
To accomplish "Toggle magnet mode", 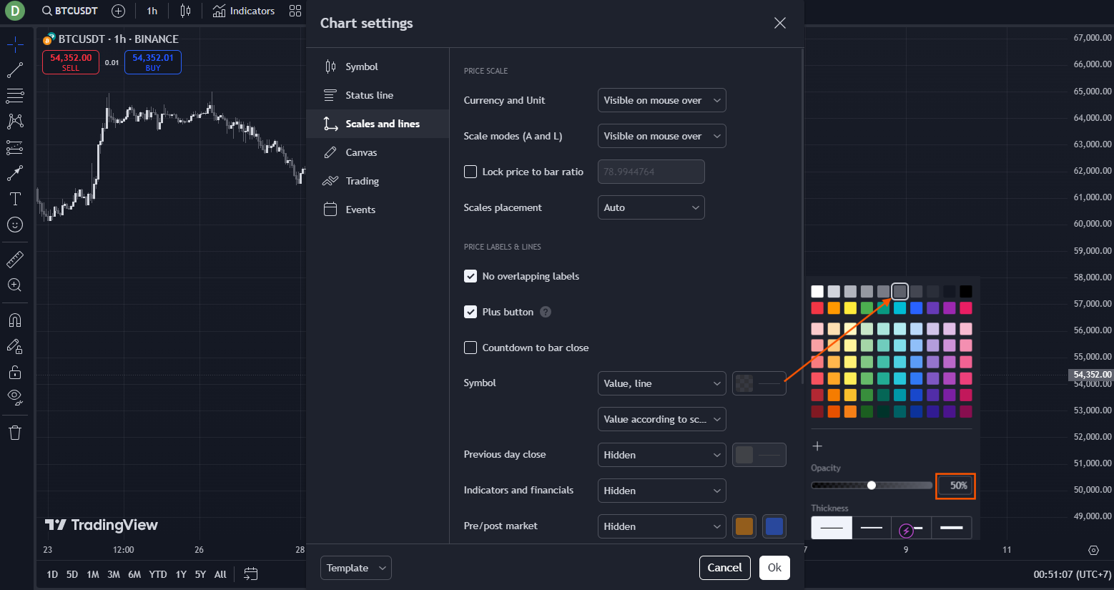I will click(x=15, y=320).
